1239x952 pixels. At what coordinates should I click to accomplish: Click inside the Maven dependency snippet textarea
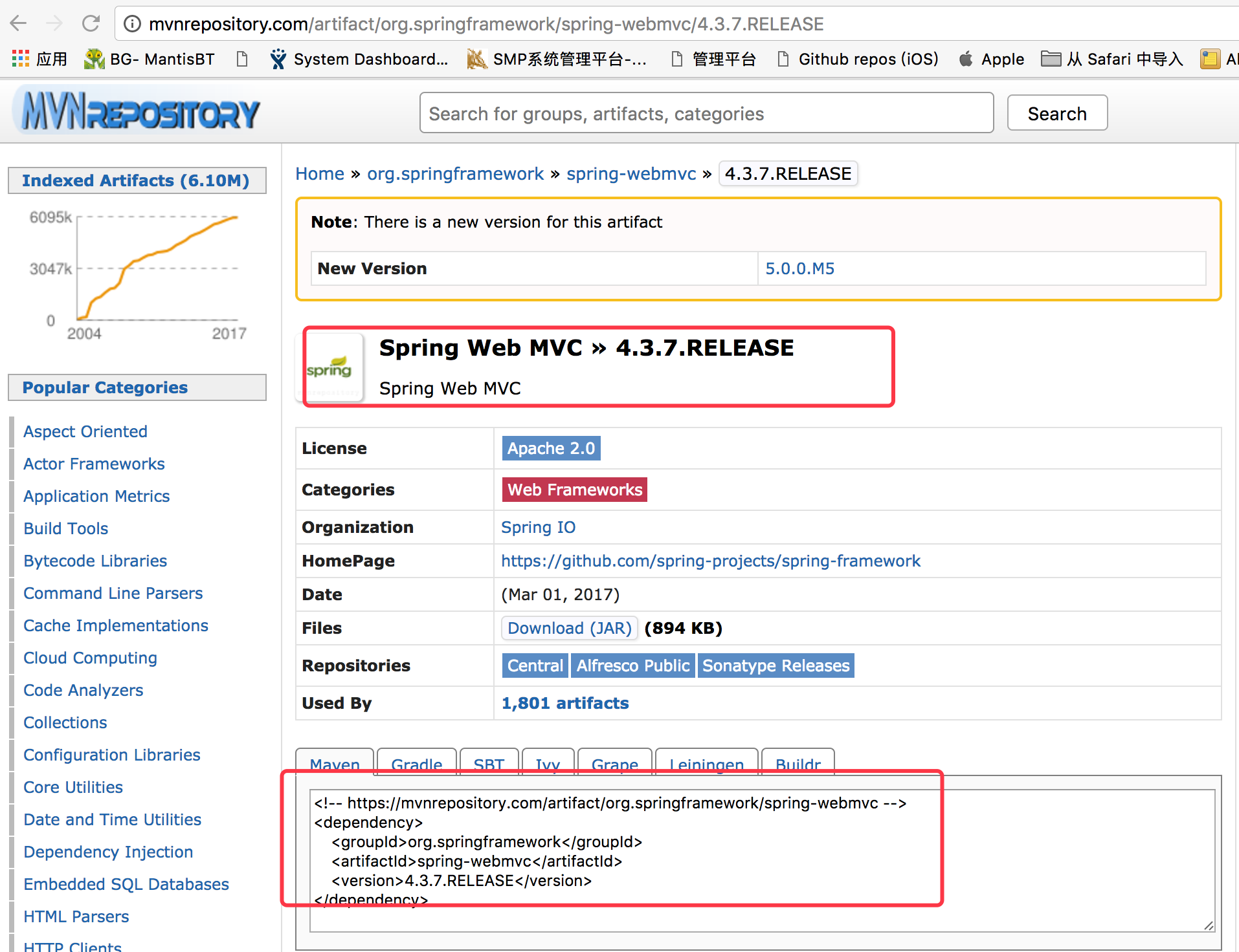(x=762, y=861)
